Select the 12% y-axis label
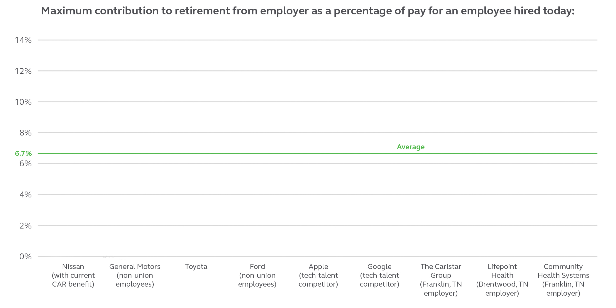Screen dimensions: 616x308 pos(23,71)
